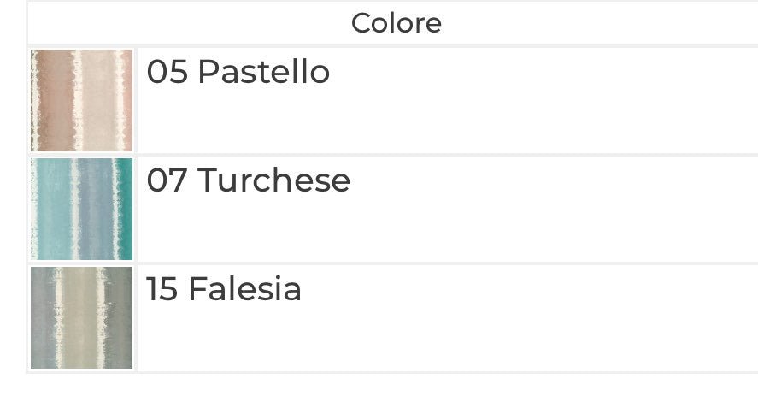Click the 15 Falesia color name
The height and width of the screenshot is (402, 758).
[224, 289]
